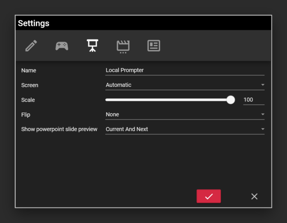Open the pencil edit settings tab
The height and width of the screenshot is (223, 287).
[31, 46]
